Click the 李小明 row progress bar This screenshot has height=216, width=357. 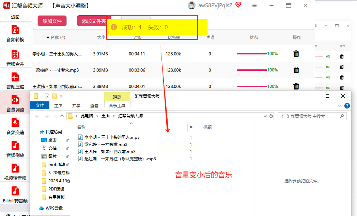(x=252, y=54)
